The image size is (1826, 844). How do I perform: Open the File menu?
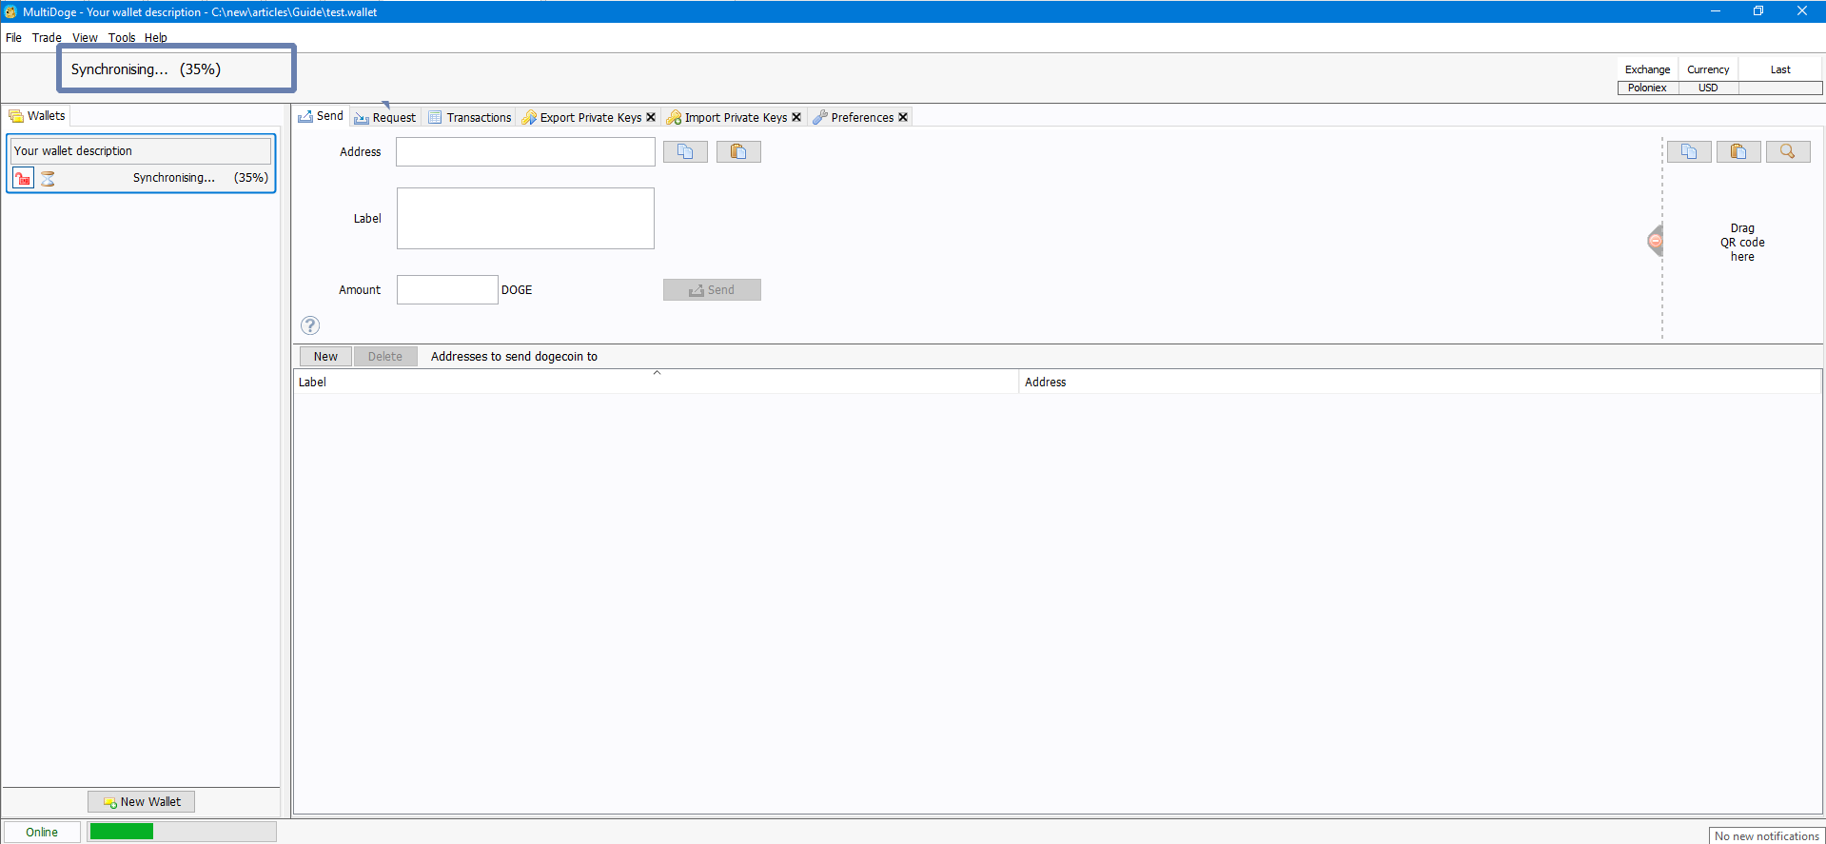(x=13, y=38)
